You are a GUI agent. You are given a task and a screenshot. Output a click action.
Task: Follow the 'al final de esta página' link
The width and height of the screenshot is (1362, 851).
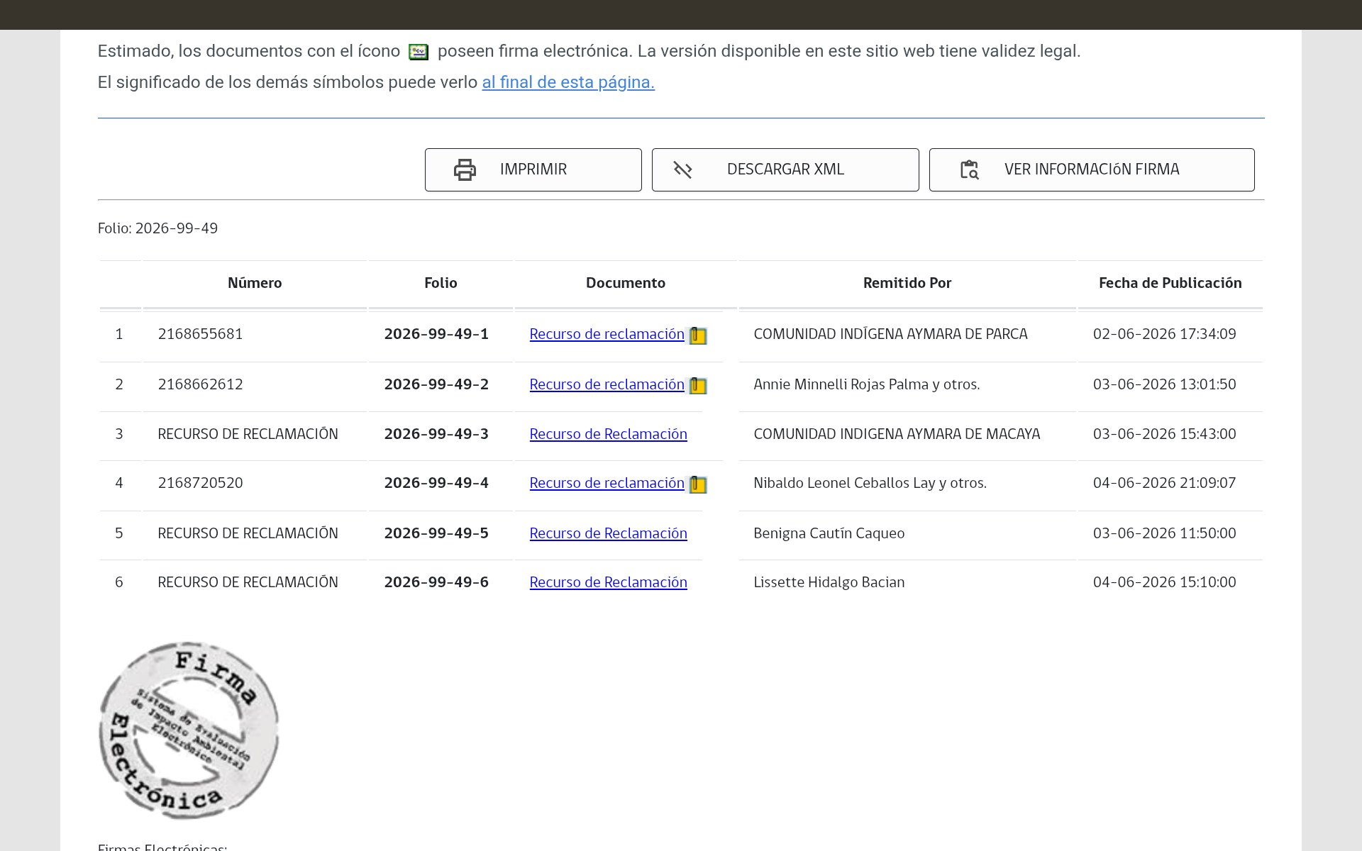568,82
